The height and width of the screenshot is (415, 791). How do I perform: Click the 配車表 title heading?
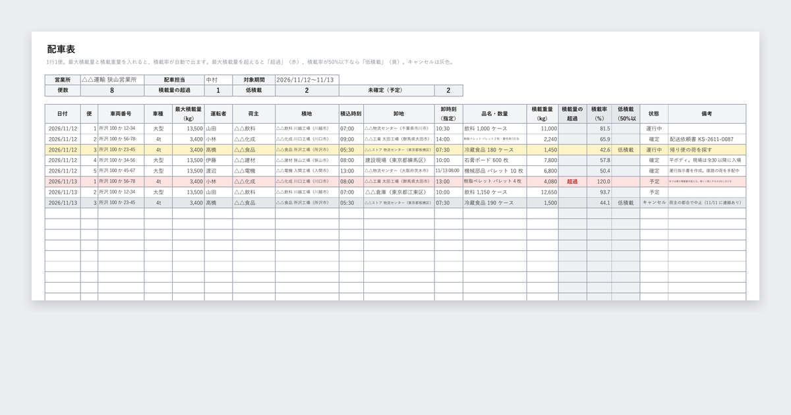pos(61,49)
